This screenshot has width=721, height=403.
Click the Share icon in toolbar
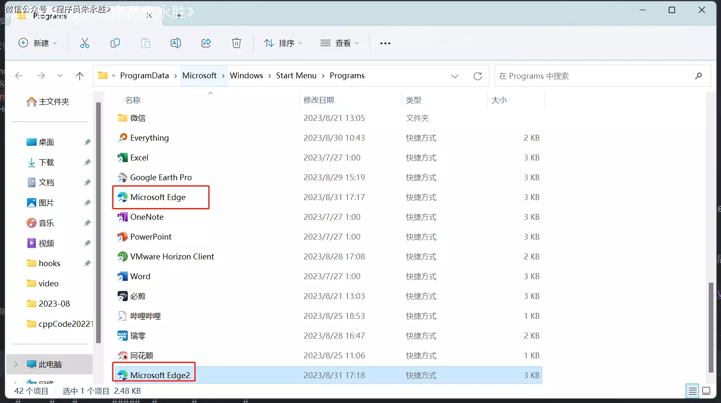click(x=206, y=43)
